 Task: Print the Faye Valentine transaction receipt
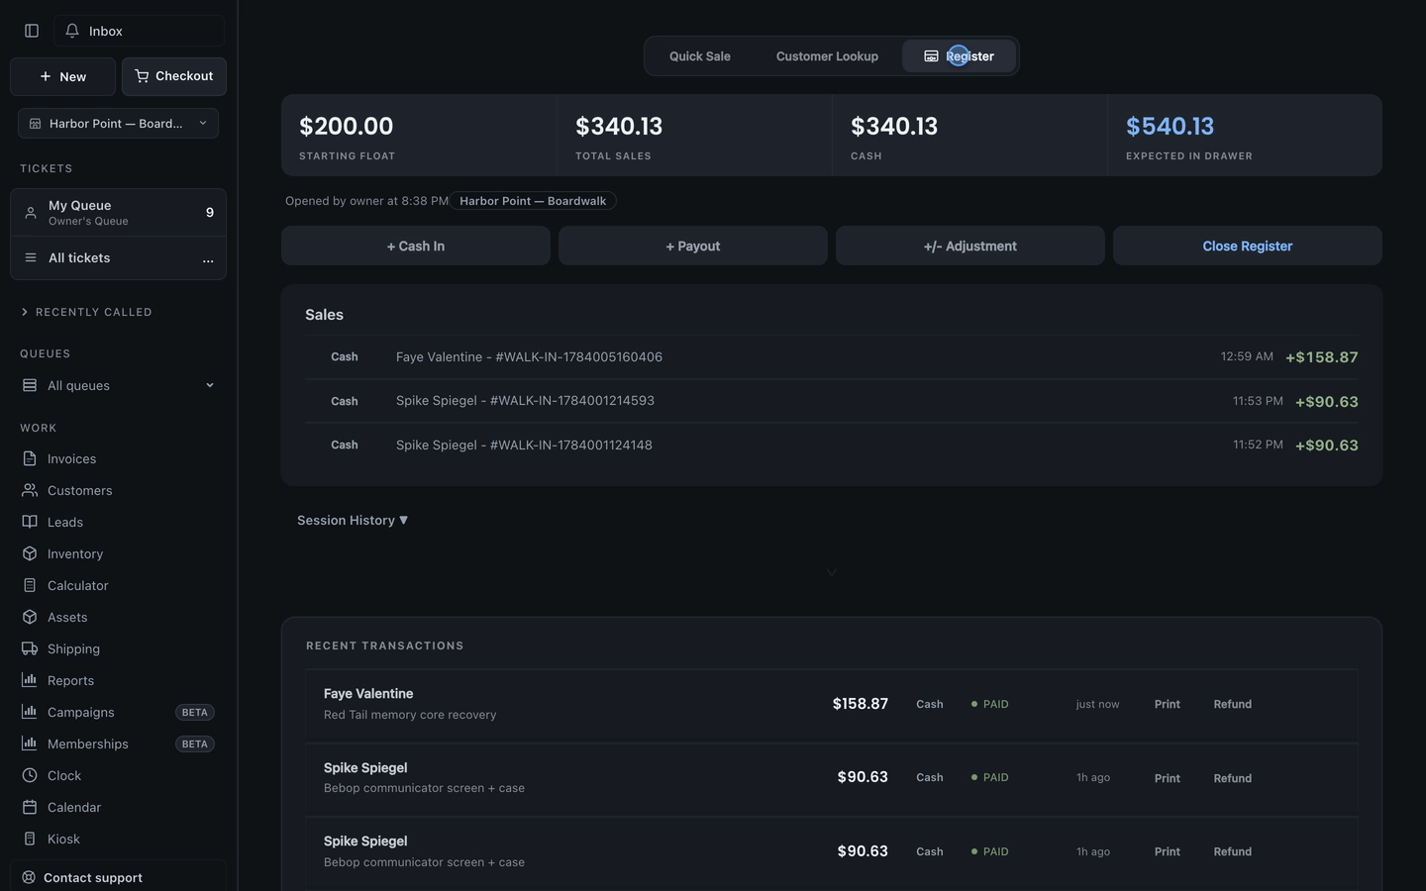pos(1167,704)
